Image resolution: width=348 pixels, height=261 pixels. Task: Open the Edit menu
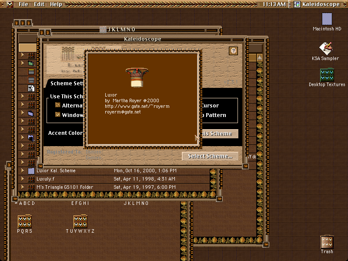(39, 4)
